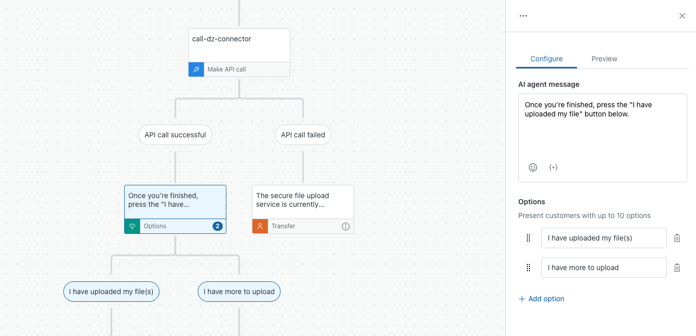This screenshot has width=696, height=336.
Task: Click the orange Transfer person icon
Action: tap(260, 226)
